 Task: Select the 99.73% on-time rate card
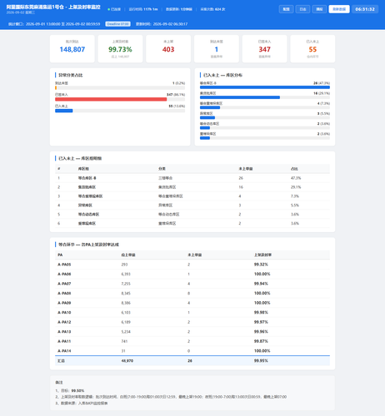(x=120, y=49)
